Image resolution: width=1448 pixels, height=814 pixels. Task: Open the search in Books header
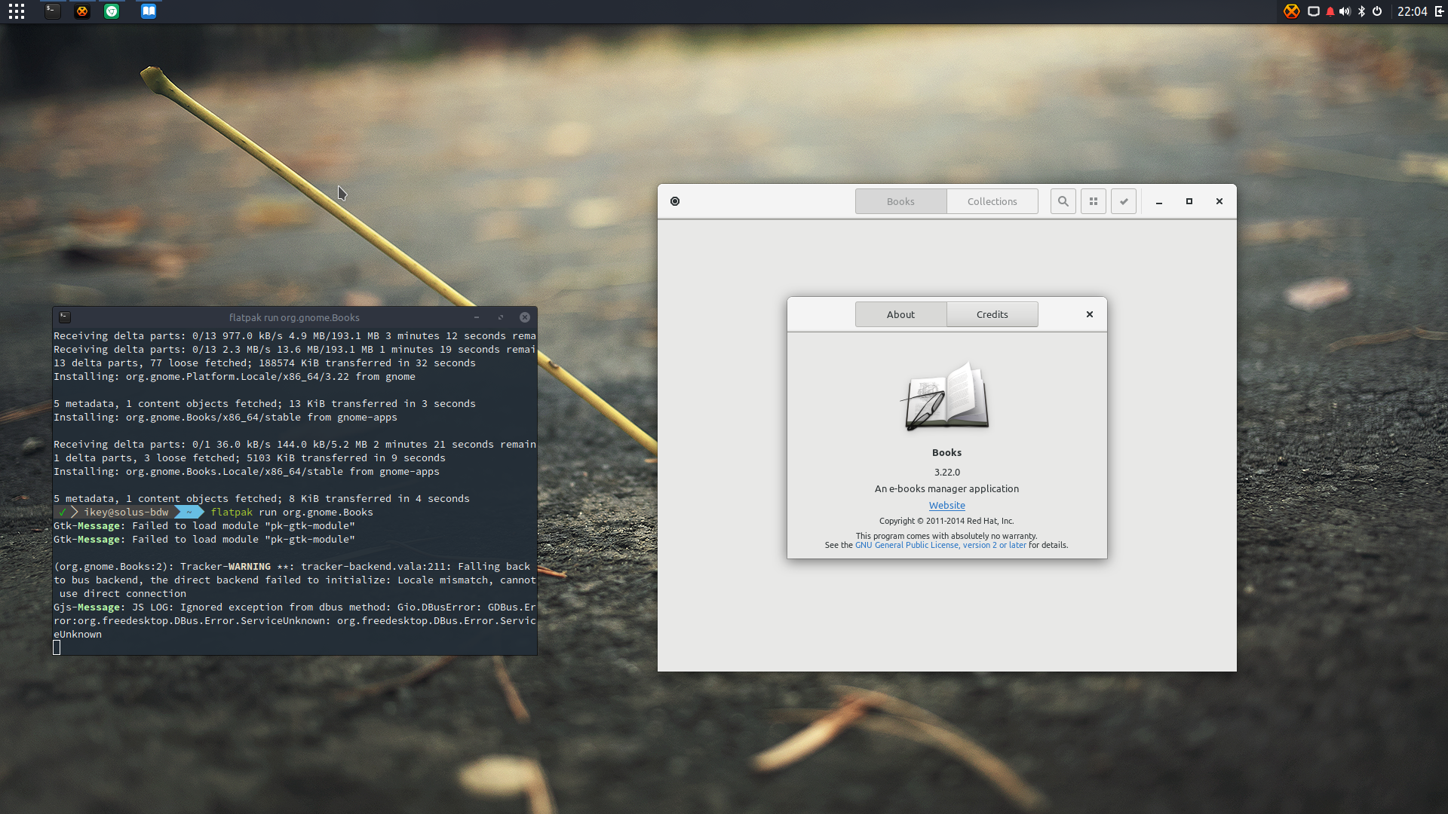1063,201
